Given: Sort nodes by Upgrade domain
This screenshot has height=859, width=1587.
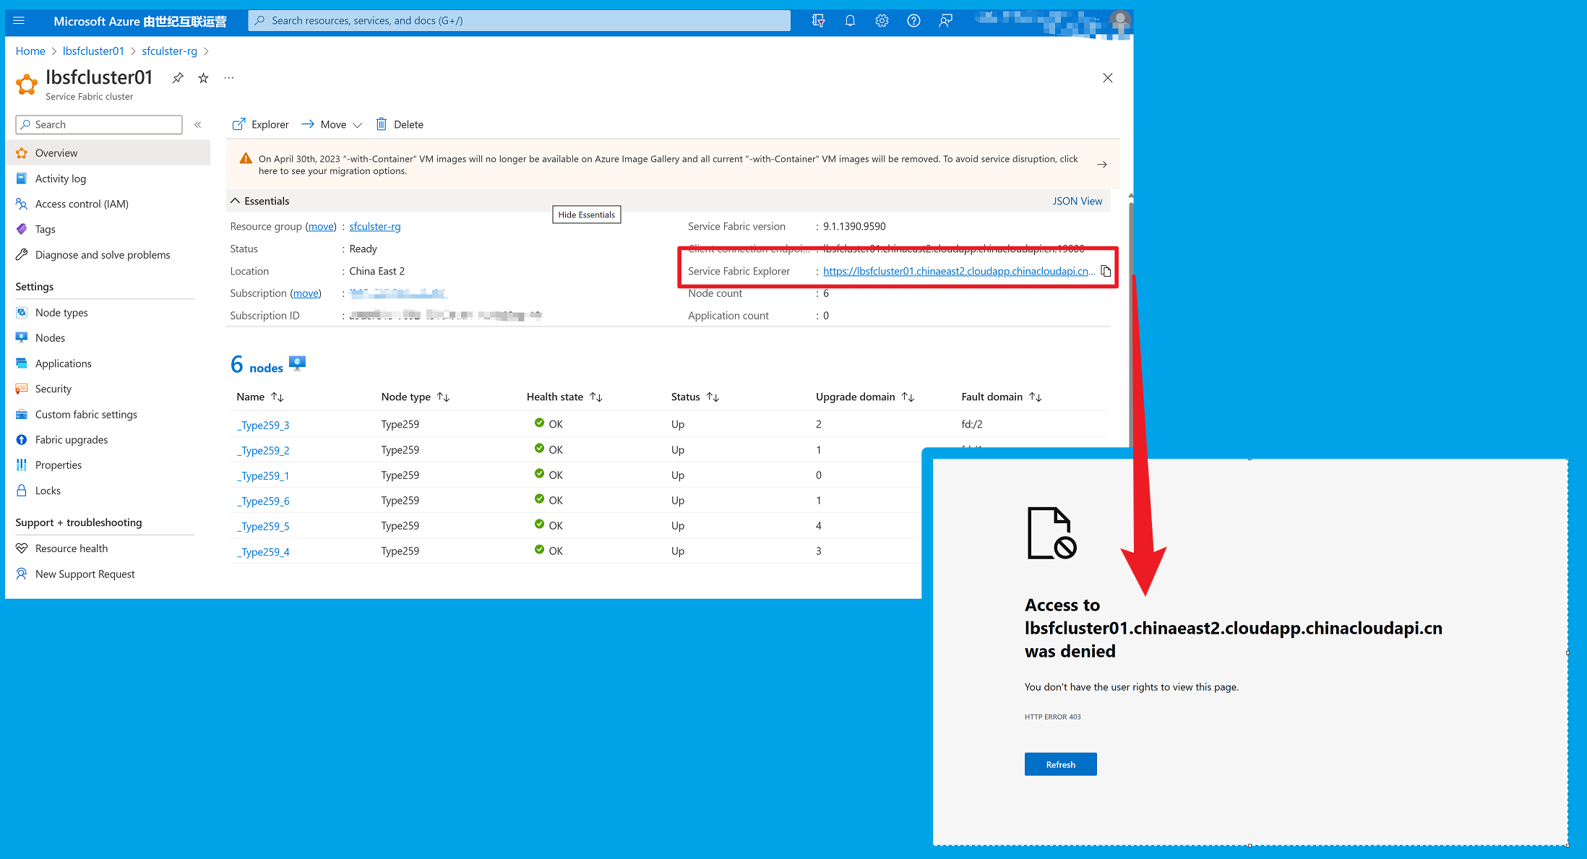Looking at the screenshot, I should pos(908,397).
